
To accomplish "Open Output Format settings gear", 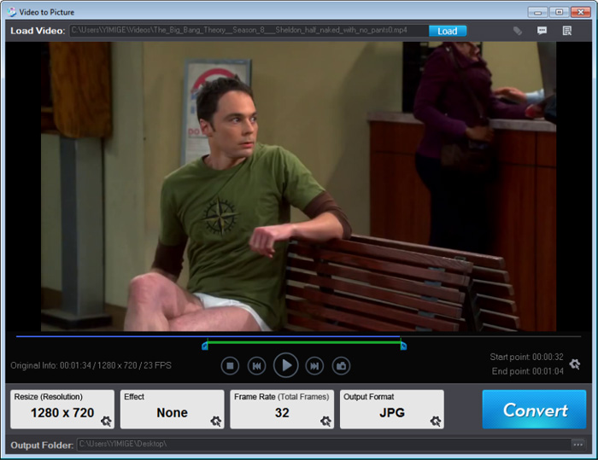I will [436, 421].
